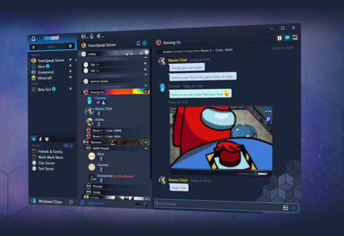Open the hamburger menu beside Search
Viewport: 344px width, 236px height.
(33, 47)
